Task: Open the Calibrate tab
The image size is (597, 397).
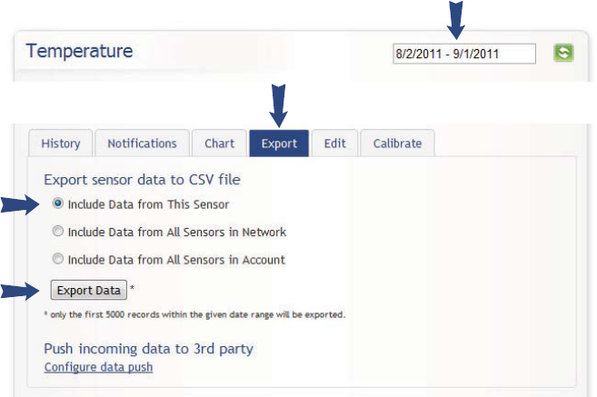Action: pos(397,144)
